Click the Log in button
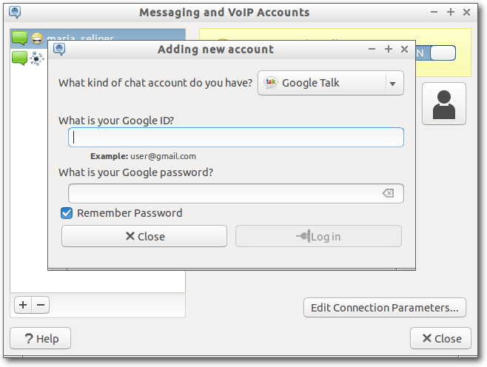This screenshot has height=367, width=487. 318,236
